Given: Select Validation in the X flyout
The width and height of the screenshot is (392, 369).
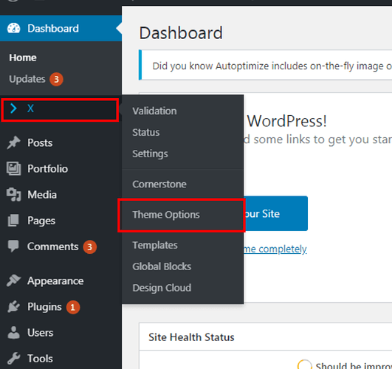Looking at the screenshot, I should coord(154,111).
